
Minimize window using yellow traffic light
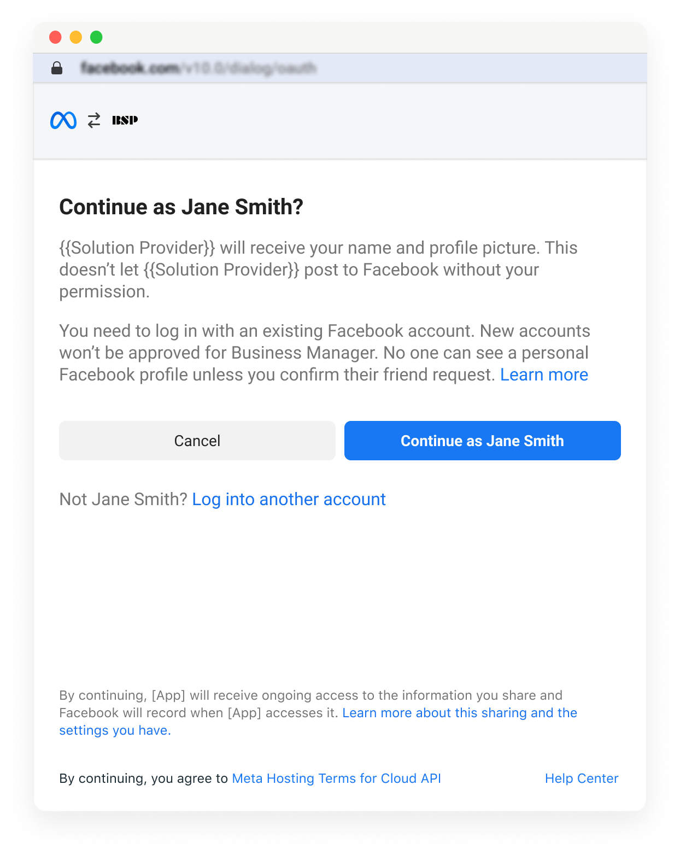[76, 37]
